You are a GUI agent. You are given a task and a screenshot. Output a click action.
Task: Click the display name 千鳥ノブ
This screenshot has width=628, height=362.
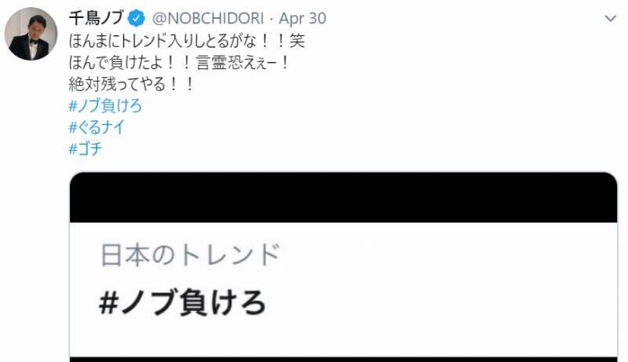[x=96, y=18]
